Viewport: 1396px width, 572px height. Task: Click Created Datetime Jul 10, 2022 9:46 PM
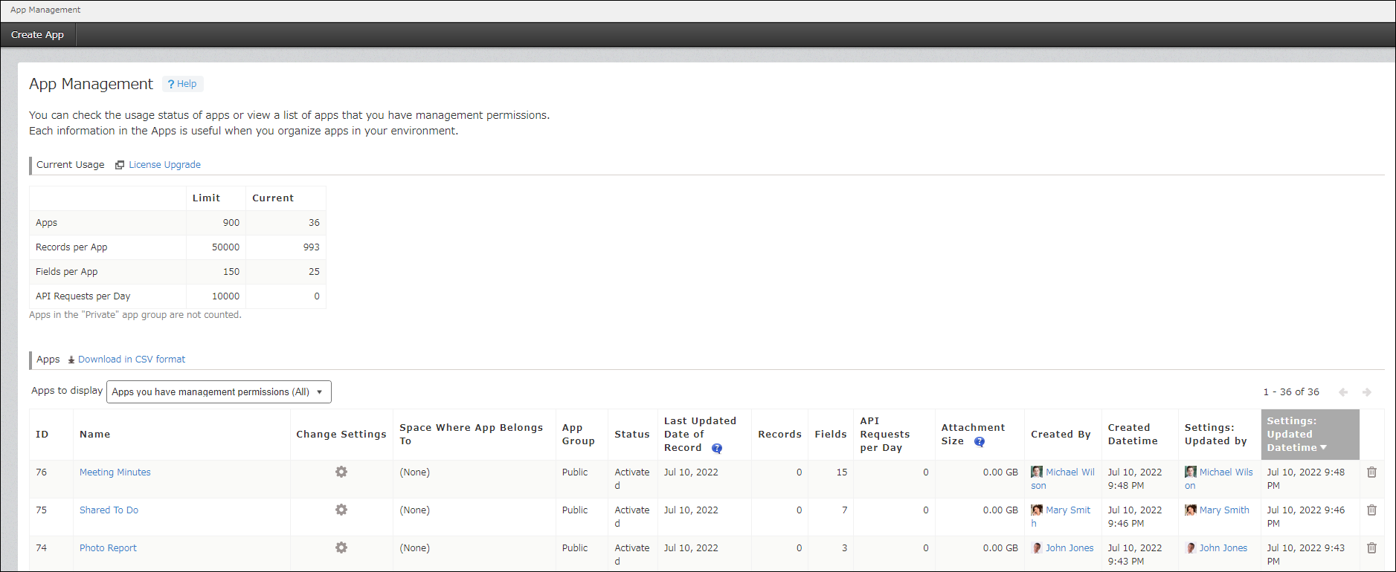pyautogui.click(x=1135, y=517)
